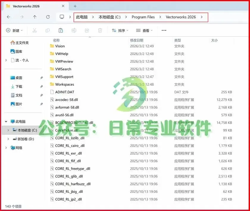Click the Cut scissors icon
The height and width of the screenshot is (211, 250).
tap(35, 30)
